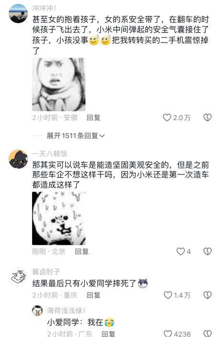Dislike the comment by 酱卤肘子
This screenshot has width=221, height=337.
coord(208,295)
